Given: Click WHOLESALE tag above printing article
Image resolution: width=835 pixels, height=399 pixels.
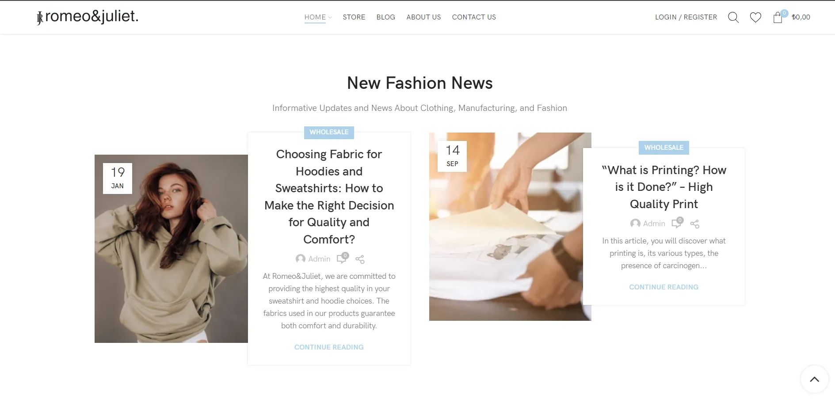Looking at the screenshot, I should coord(663,148).
